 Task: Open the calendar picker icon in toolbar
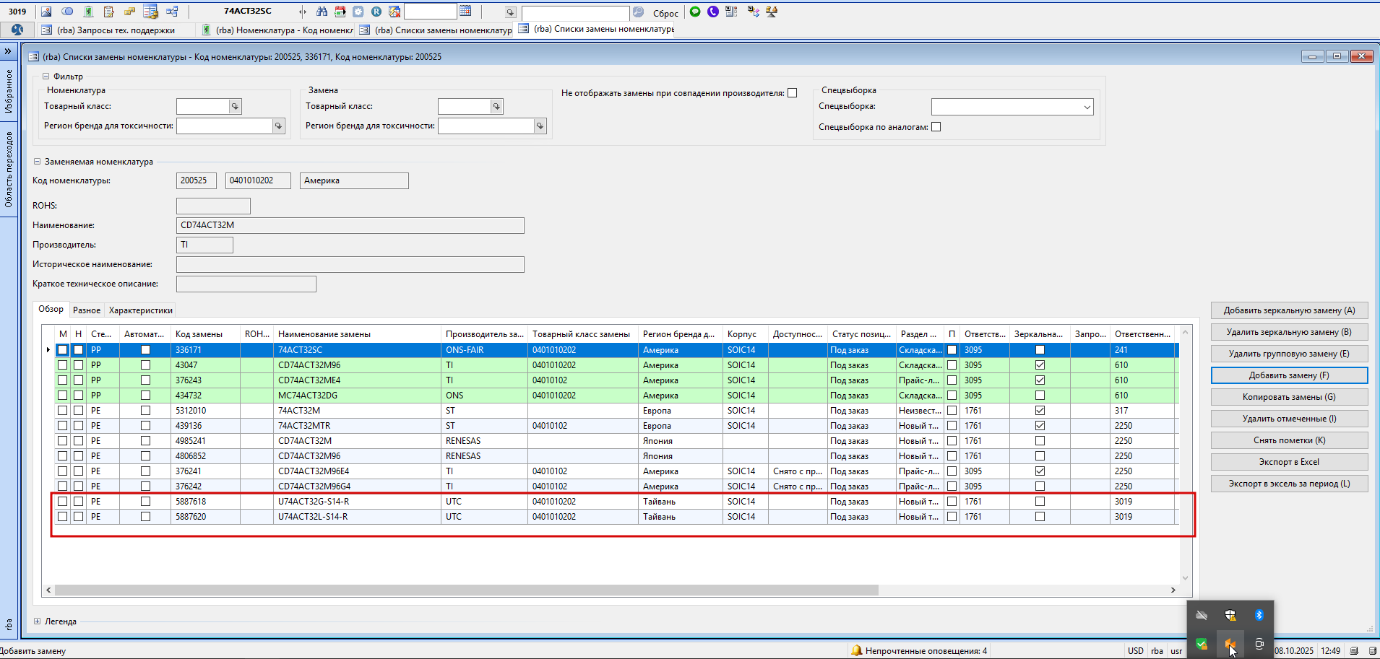(x=465, y=12)
